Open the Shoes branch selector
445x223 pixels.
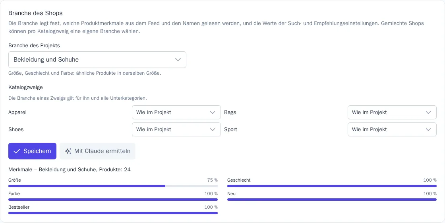176,130
